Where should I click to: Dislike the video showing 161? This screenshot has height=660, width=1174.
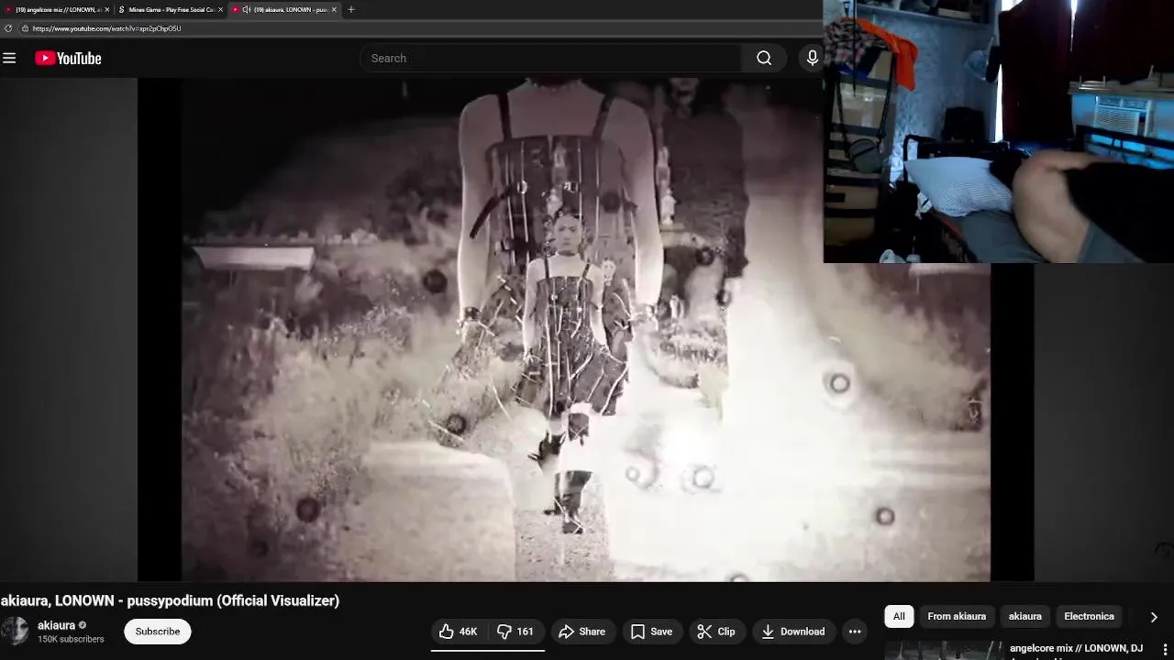pos(515,632)
